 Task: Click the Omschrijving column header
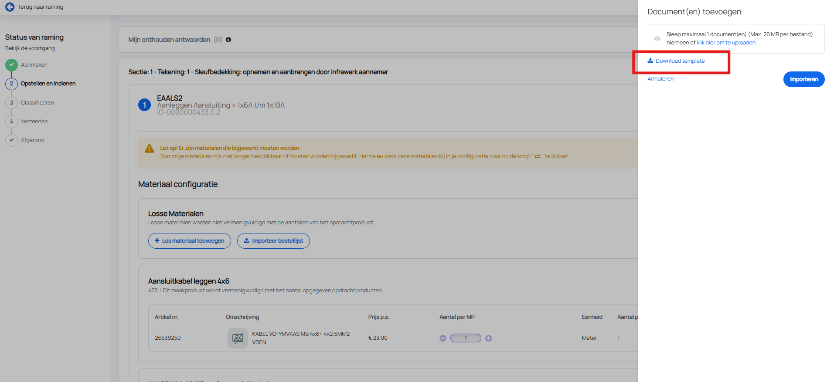click(242, 317)
